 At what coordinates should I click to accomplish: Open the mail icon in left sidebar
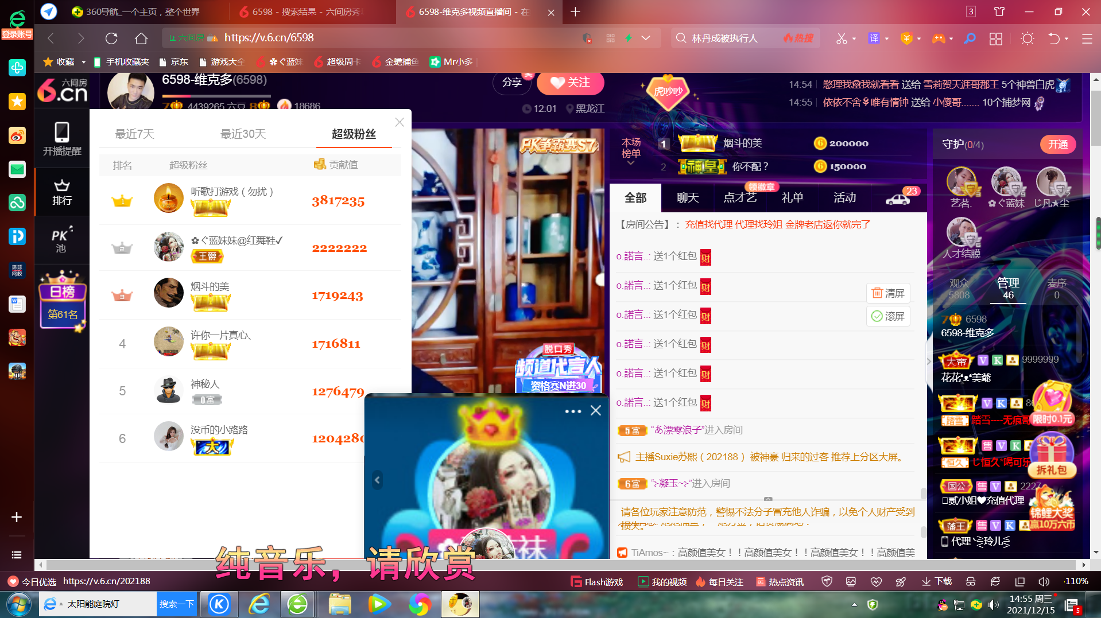pos(17,169)
